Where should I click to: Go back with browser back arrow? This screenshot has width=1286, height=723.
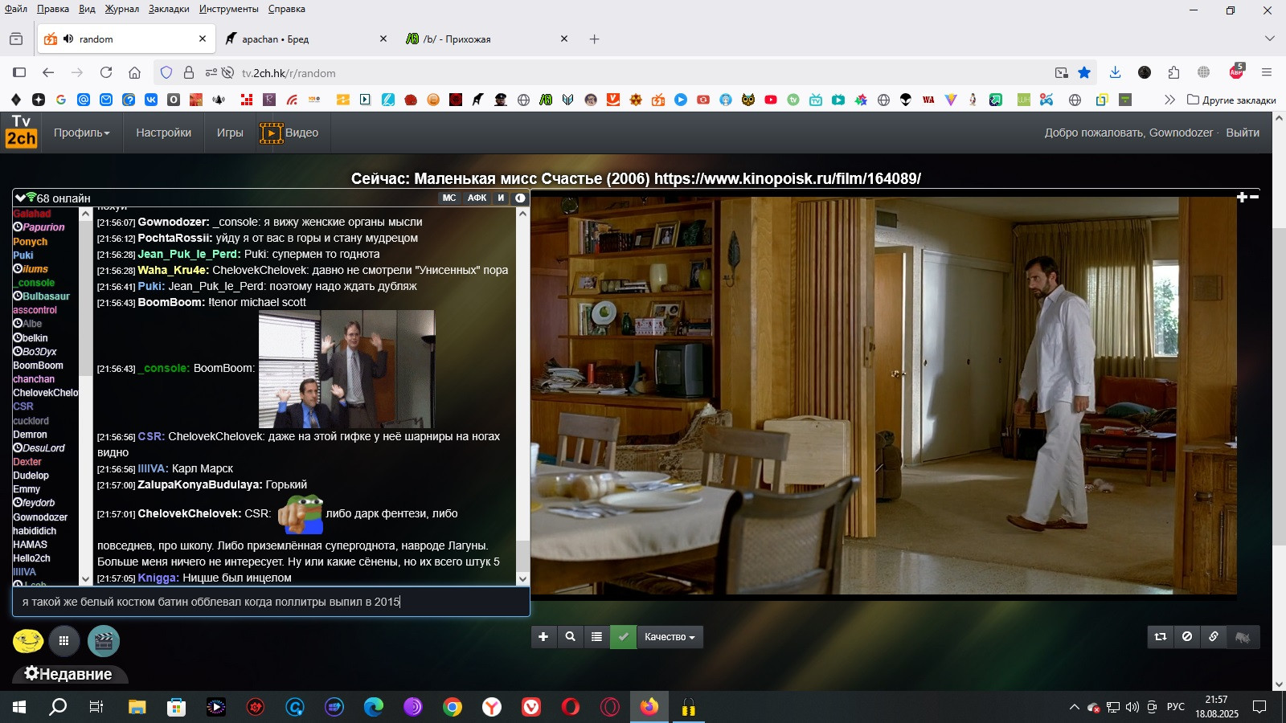pyautogui.click(x=48, y=72)
